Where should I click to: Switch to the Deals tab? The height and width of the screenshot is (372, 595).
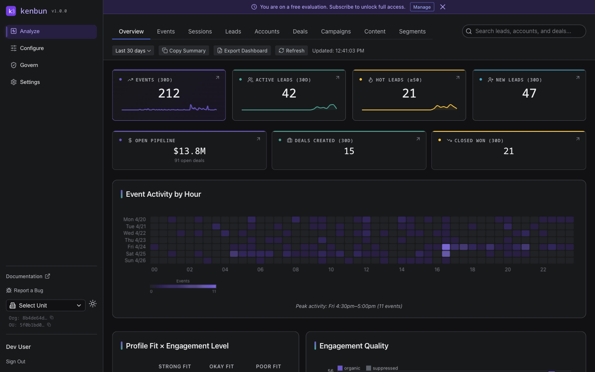300,31
